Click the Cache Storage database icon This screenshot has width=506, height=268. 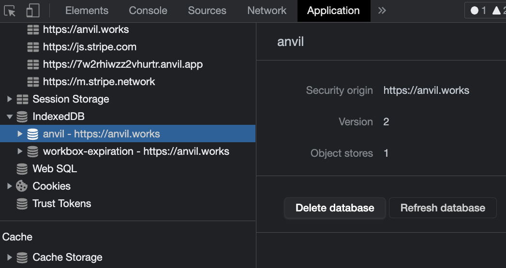tap(22, 257)
